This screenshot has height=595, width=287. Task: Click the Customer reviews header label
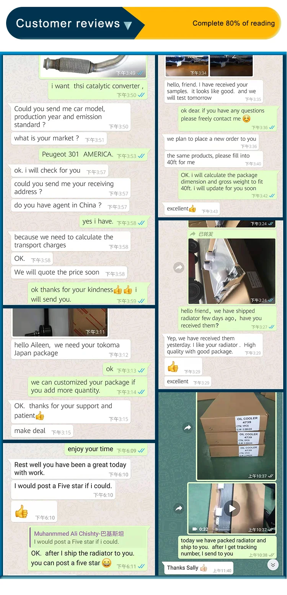pos(68,23)
